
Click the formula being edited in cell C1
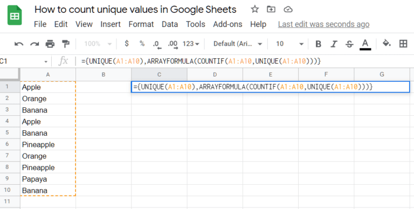tap(271, 87)
